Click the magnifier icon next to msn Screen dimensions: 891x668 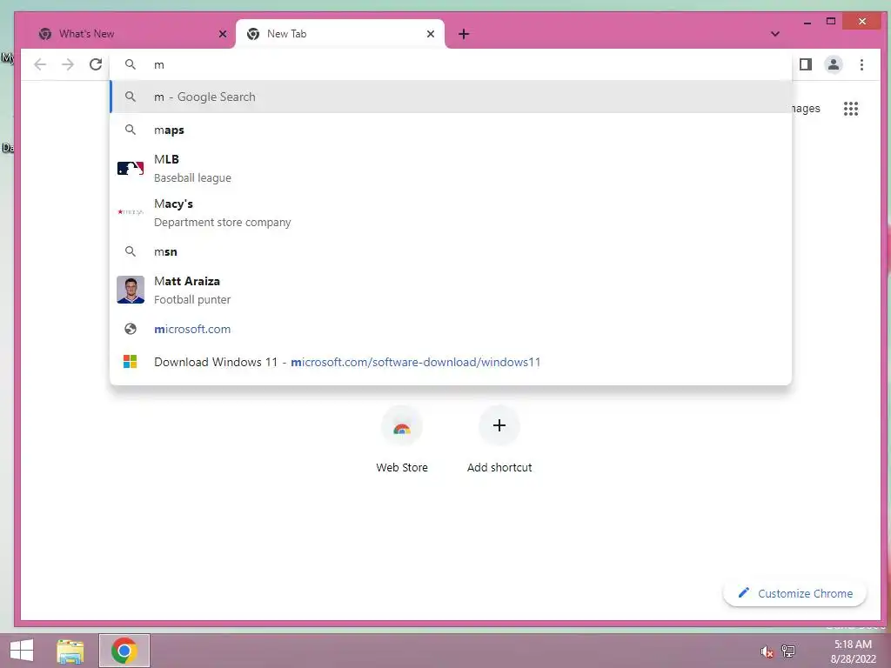click(x=131, y=251)
